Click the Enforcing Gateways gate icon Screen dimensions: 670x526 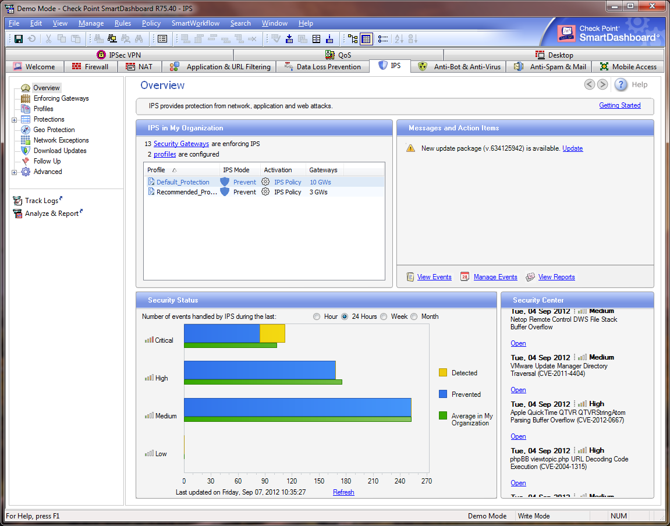click(x=26, y=98)
